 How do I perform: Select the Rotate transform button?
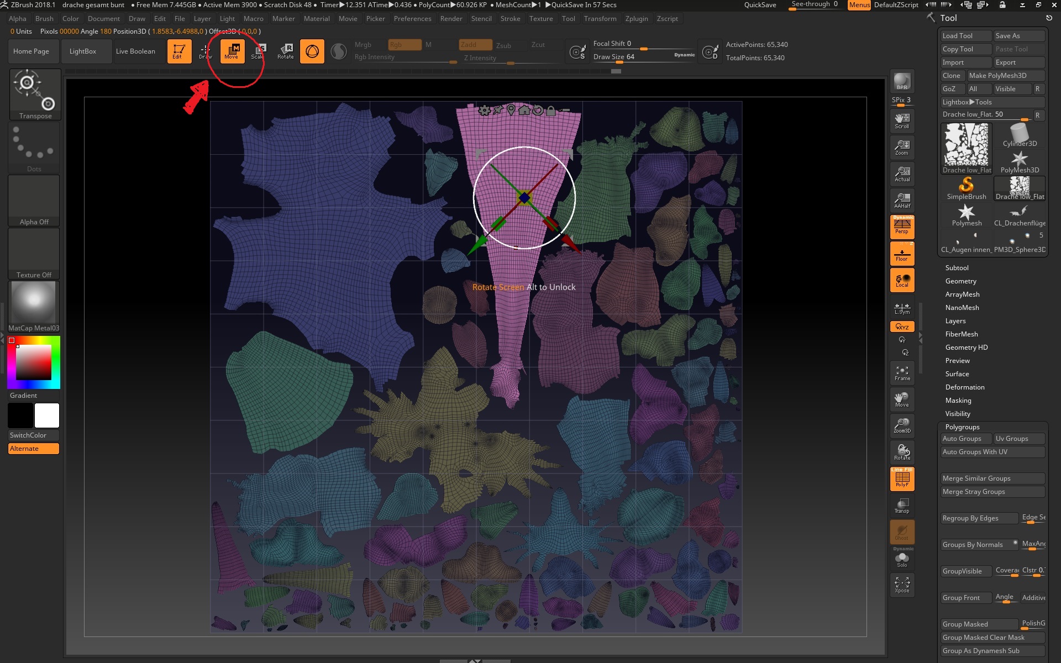point(286,51)
